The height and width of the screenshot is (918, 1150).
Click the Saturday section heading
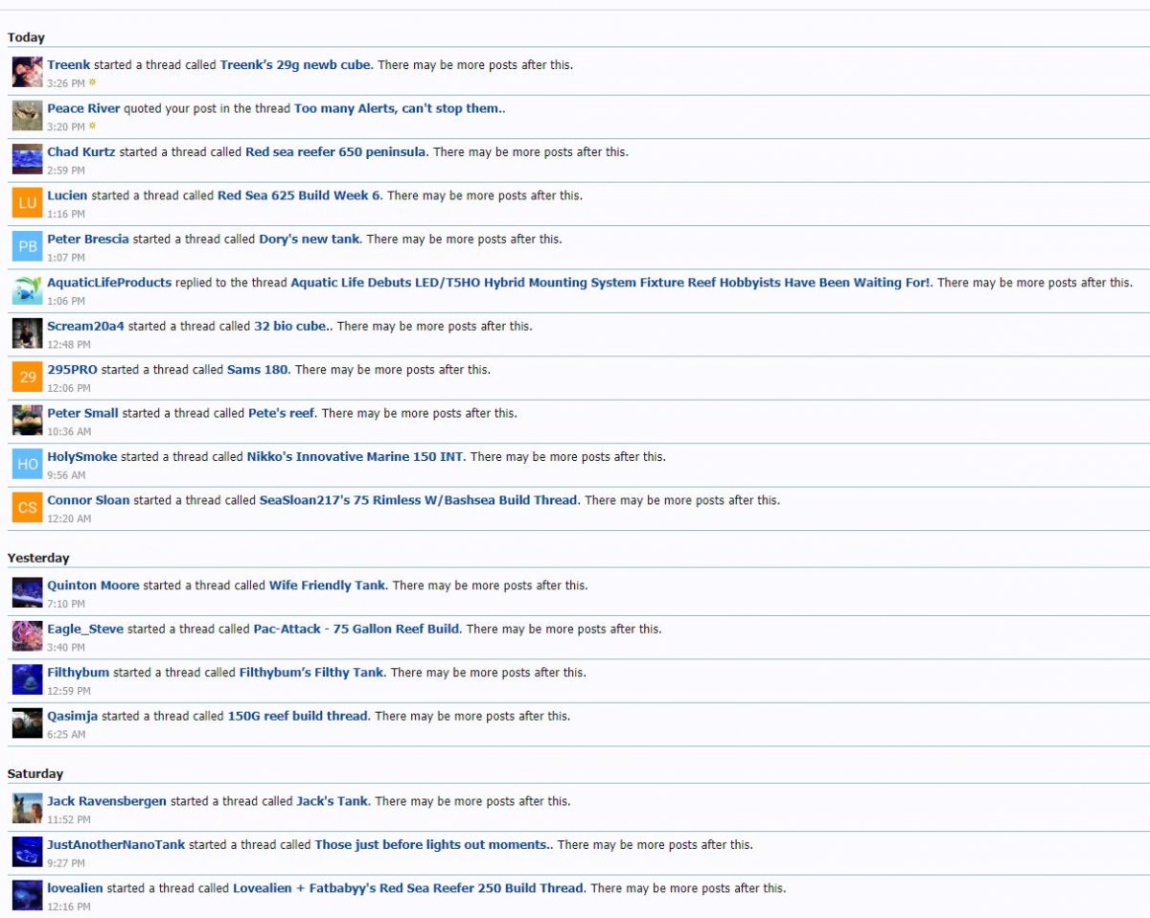35,773
